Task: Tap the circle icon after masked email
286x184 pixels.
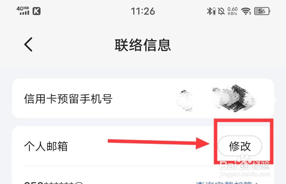Action: pyautogui.click(x=79, y=183)
